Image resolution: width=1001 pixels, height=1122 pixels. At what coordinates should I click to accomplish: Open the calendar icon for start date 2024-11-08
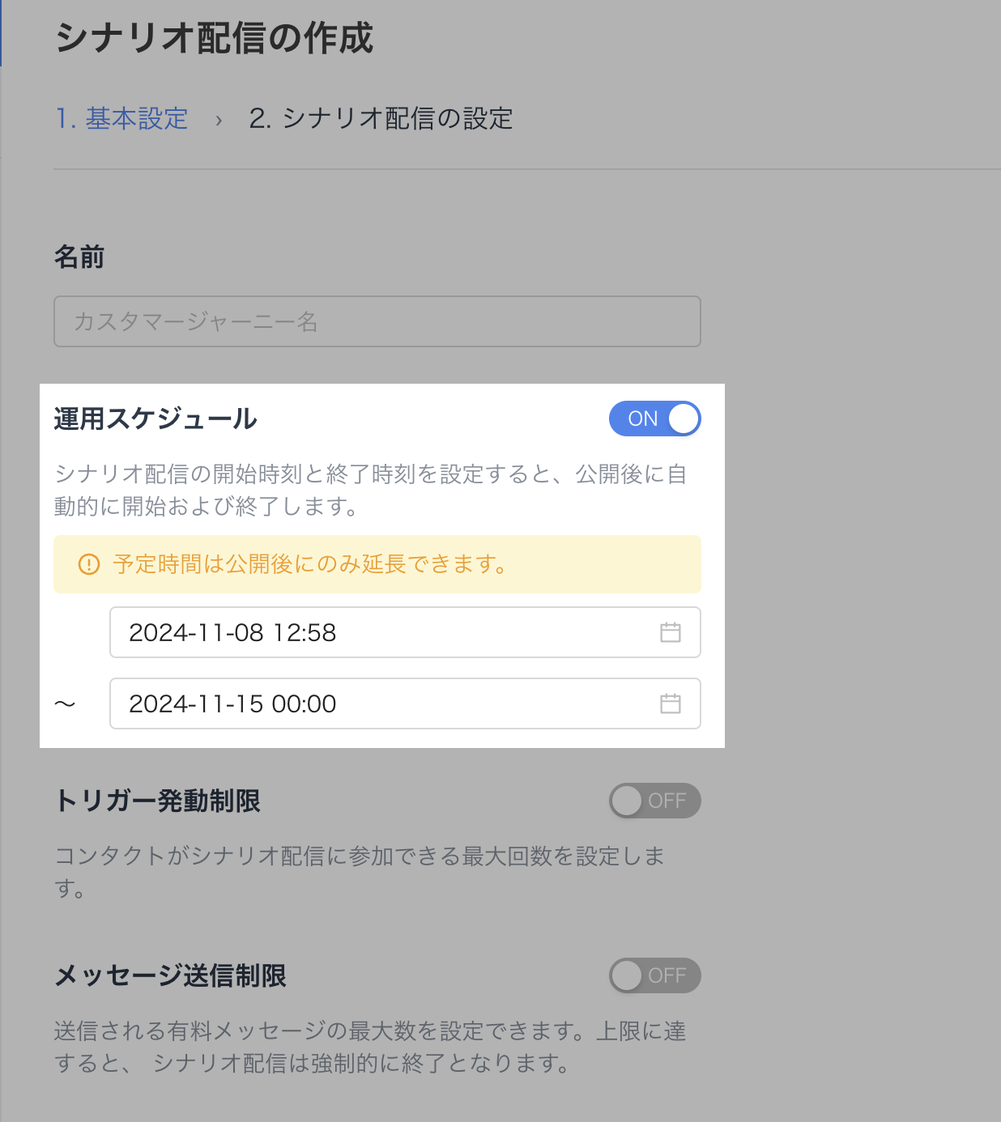[671, 632]
